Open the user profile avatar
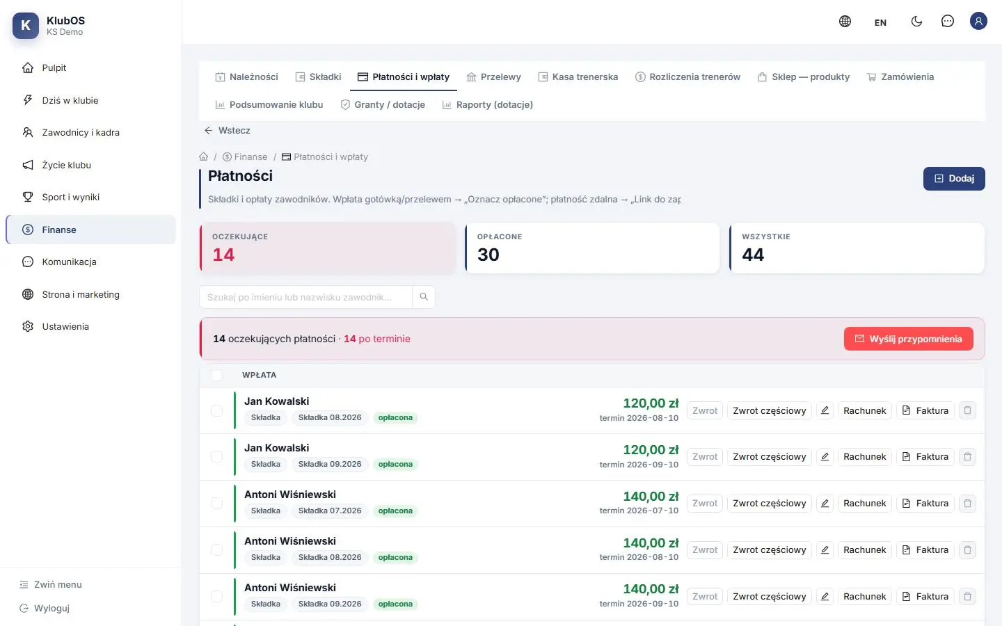The image size is (1002, 626). click(x=978, y=22)
